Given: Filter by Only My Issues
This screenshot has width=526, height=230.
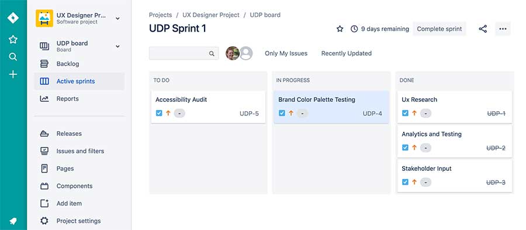Looking at the screenshot, I should click(286, 53).
